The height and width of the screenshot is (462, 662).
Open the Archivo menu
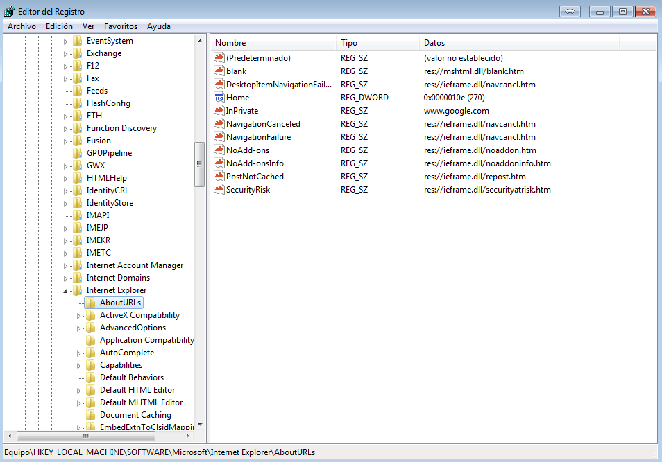(x=22, y=26)
